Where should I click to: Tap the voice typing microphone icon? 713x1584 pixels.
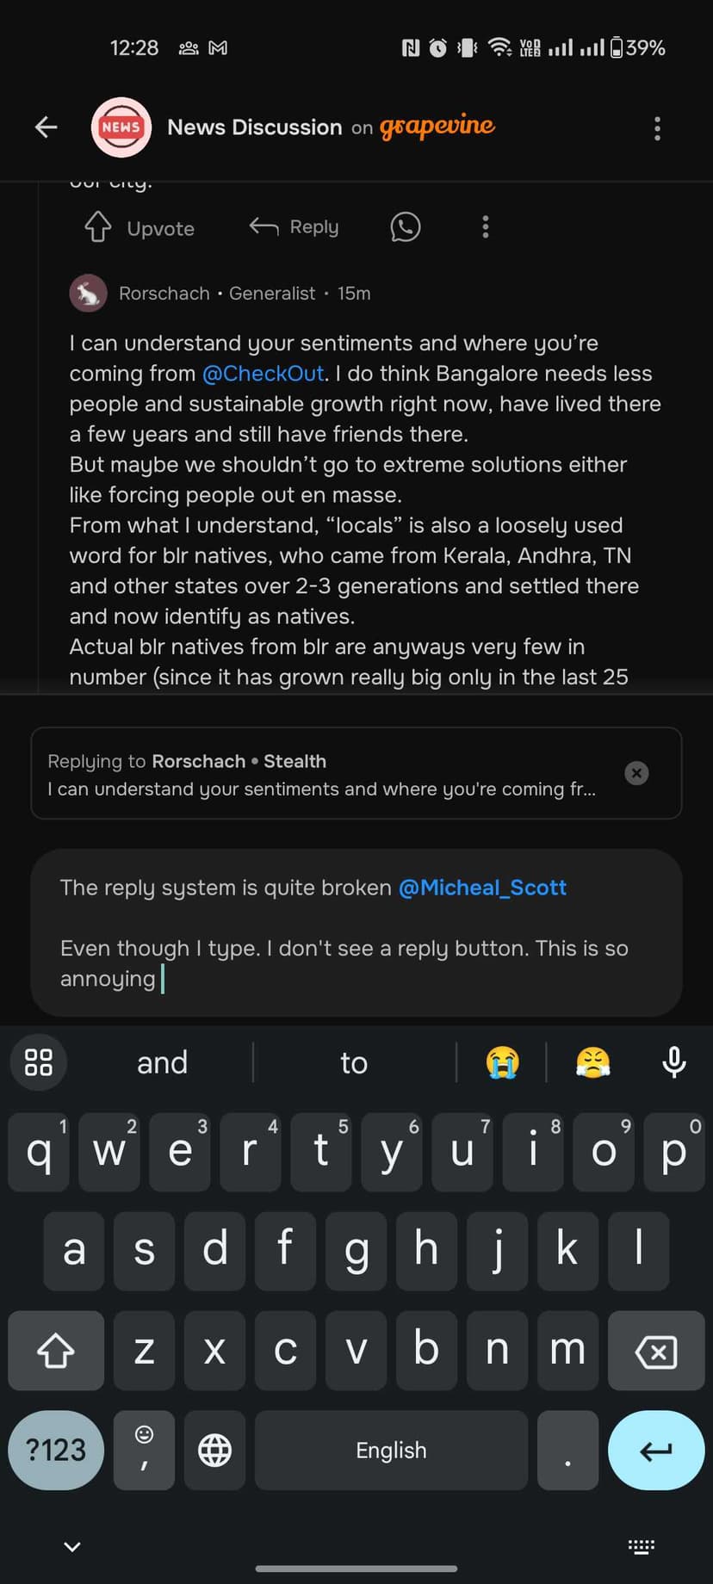[x=673, y=1062]
